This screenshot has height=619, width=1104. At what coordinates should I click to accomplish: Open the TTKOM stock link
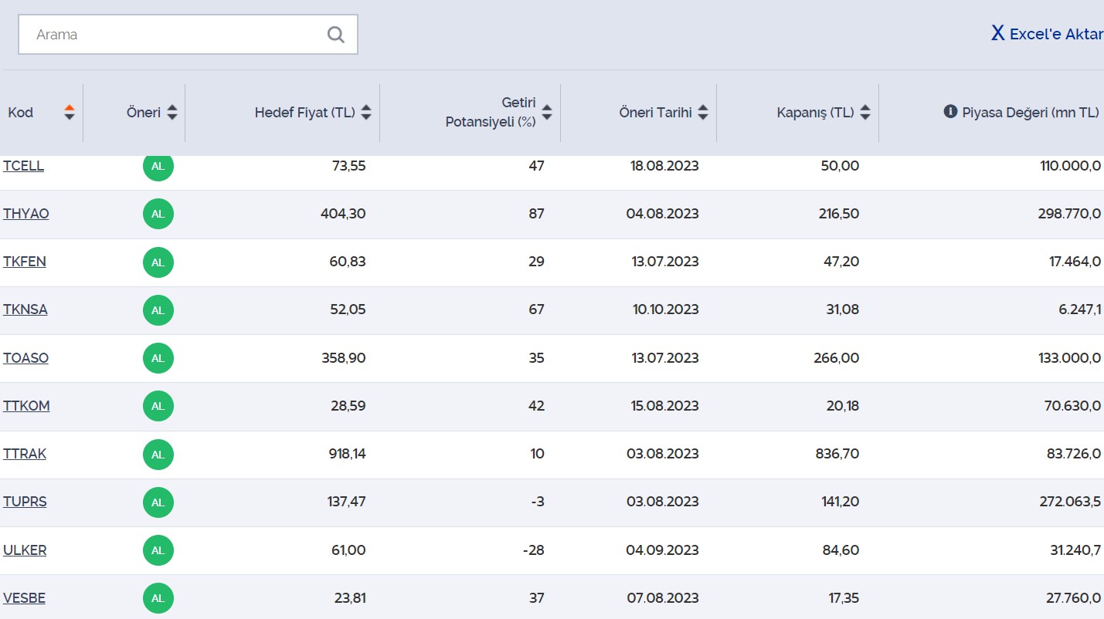point(26,406)
